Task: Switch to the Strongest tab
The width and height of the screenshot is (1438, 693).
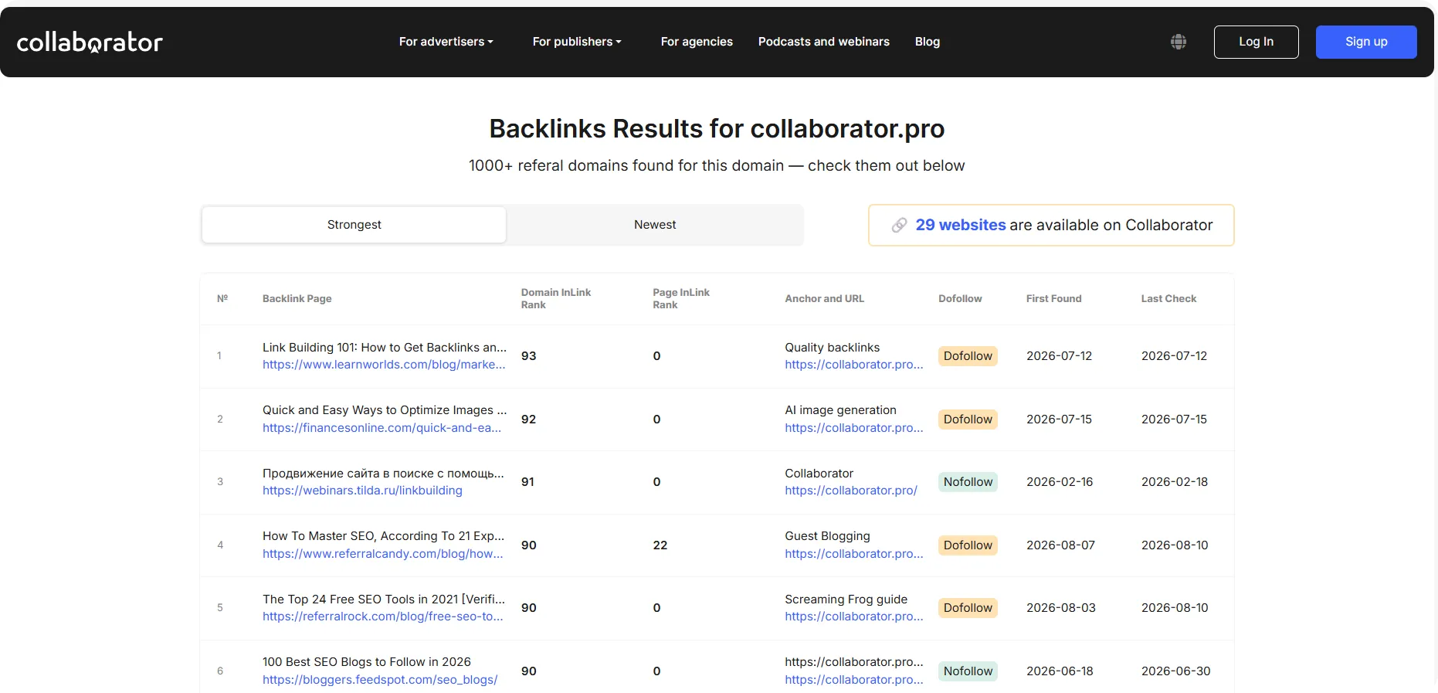Action: [354, 225]
